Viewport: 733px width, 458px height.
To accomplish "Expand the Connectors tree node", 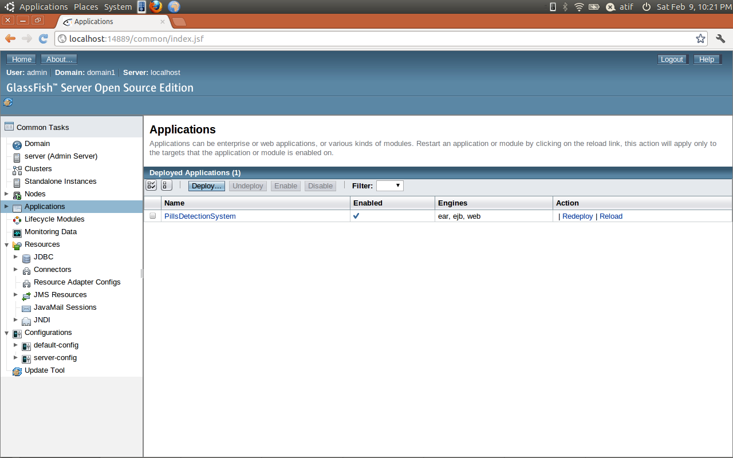I will pyautogui.click(x=15, y=269).
